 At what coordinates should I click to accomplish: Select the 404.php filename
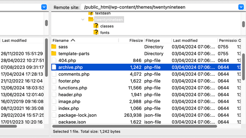click(67, 61)
